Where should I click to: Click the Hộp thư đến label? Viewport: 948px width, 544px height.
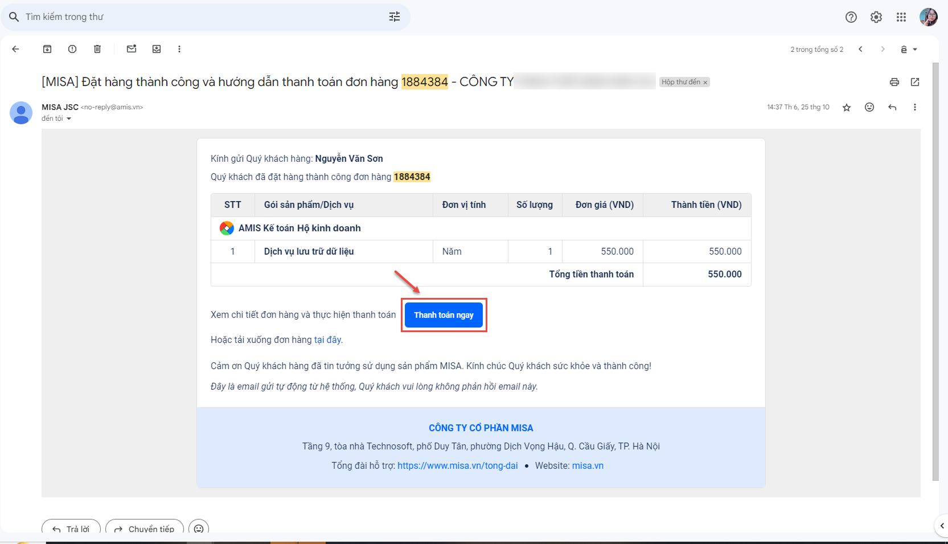tap(681, 82)
